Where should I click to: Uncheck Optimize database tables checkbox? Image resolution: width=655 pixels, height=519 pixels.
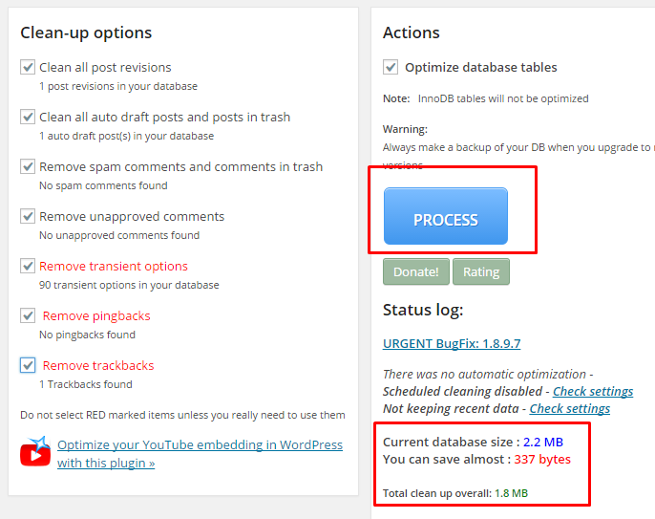pyautogui.click(x=391, y=67)
